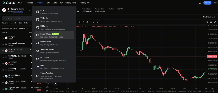Open Tokenized Stocks menu entry

point(54,51)
